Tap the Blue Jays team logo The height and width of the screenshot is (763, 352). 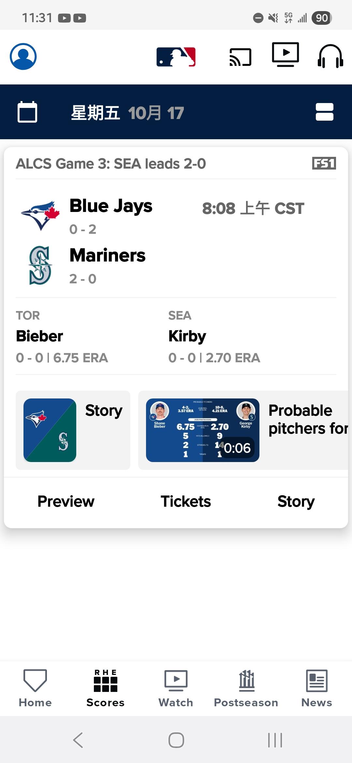pos(40,215)
